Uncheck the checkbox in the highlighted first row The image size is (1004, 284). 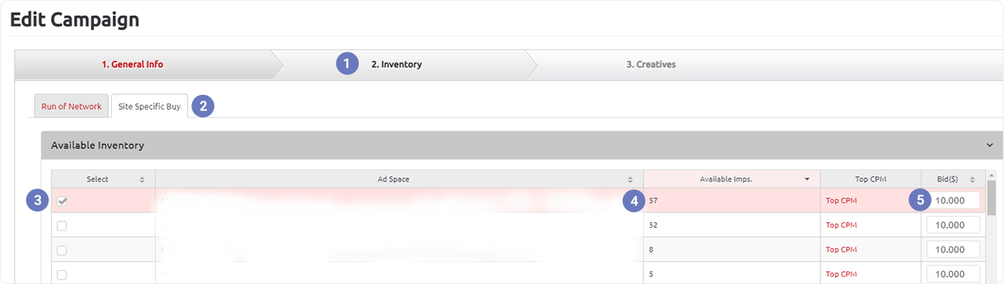pyautogui.click(x=62, y=201)
